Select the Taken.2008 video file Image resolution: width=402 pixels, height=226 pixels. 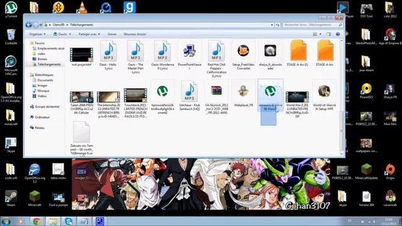(81, 102)
